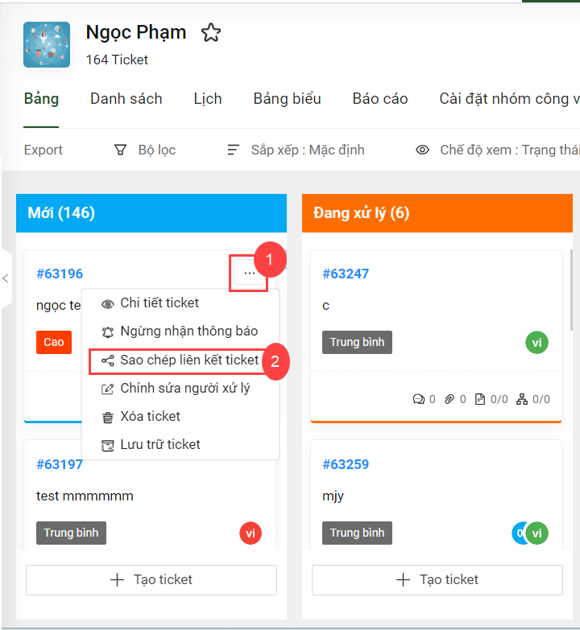
Task: Open the three-dot menu on ticket #63196
Action: [x=250, y=274]
